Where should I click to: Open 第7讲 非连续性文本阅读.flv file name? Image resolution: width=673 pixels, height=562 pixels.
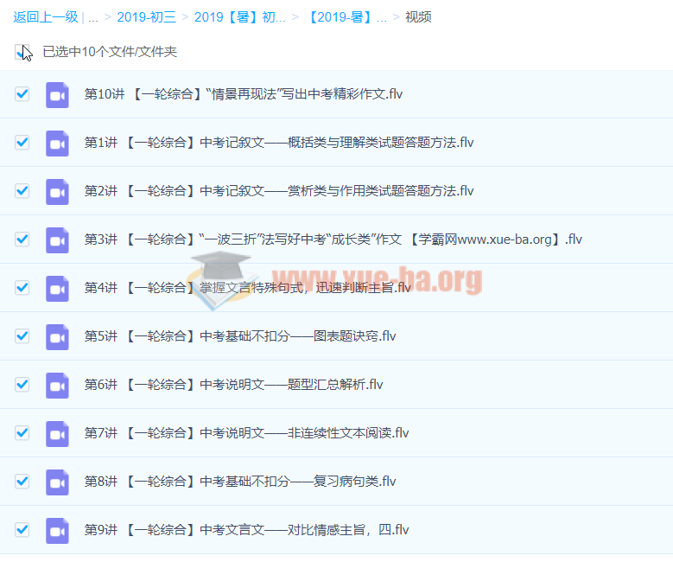tap(246, 433)
